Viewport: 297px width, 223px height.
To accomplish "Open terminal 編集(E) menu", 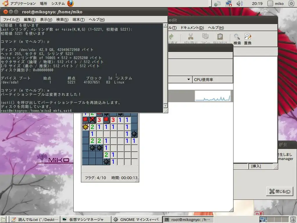I will click(30, 19).
